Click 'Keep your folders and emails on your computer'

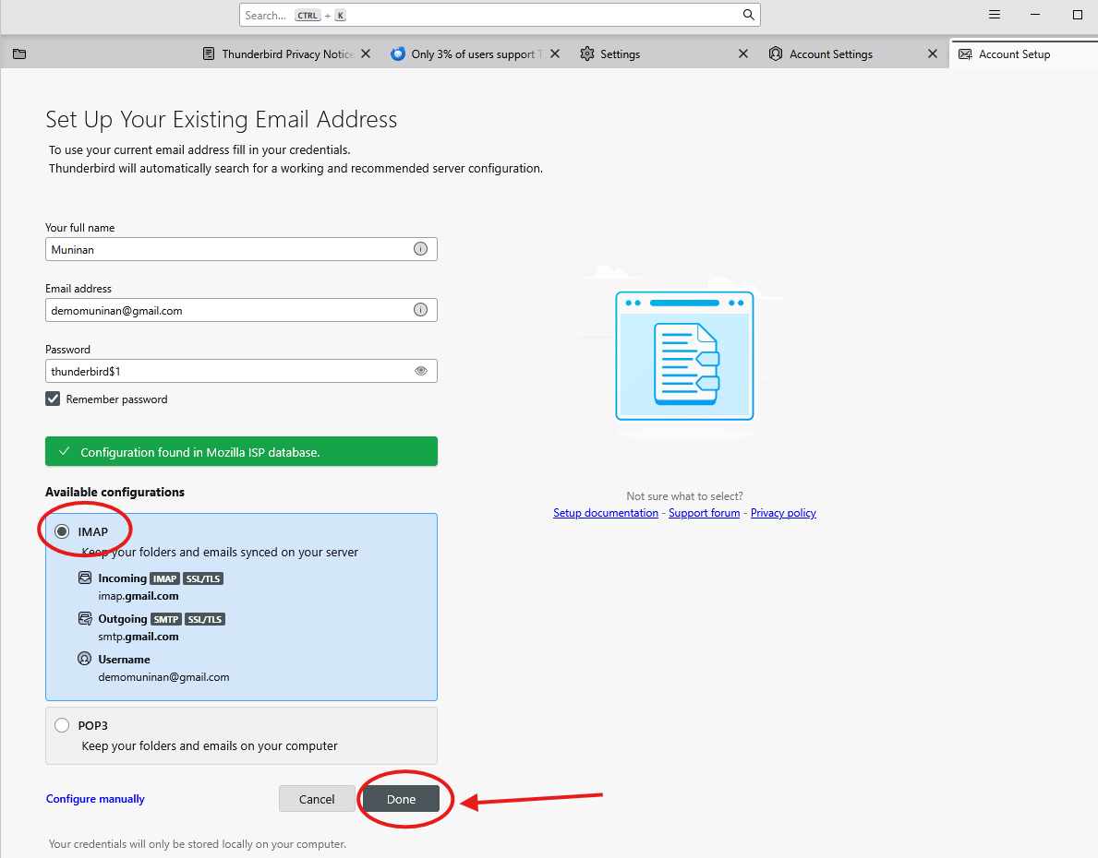click(210, 746)
